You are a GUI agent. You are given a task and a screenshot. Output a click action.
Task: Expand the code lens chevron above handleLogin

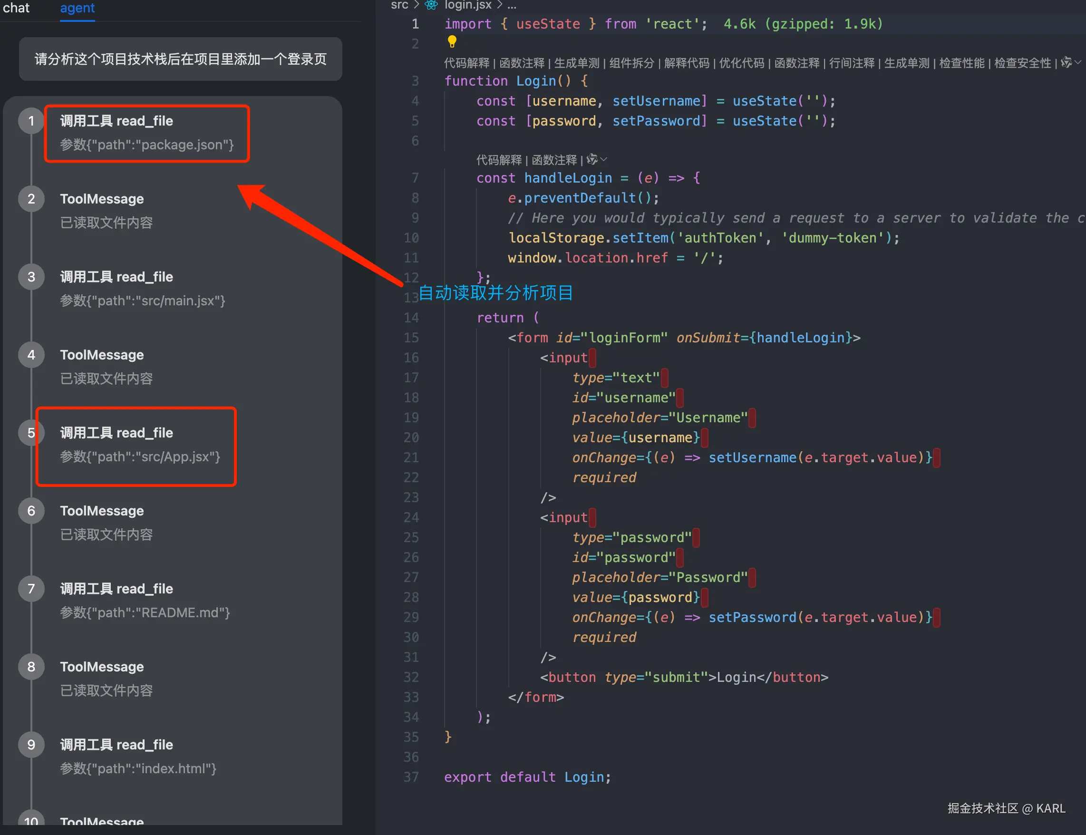pos(603,160)
